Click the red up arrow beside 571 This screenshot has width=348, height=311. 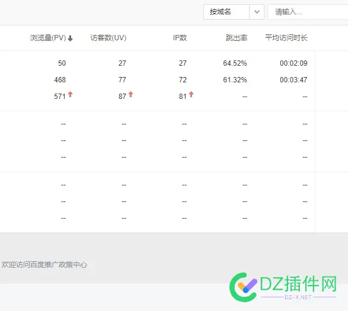(x=71, y=94)
